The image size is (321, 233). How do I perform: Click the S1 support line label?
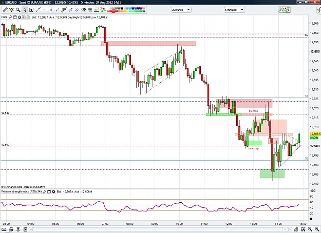pos(307,96)
